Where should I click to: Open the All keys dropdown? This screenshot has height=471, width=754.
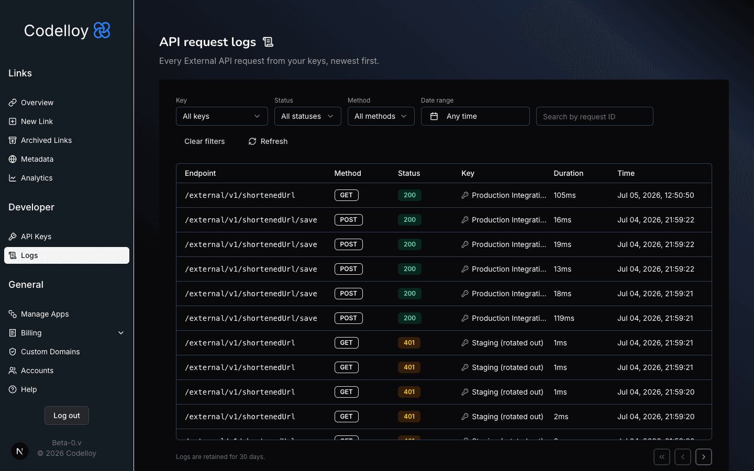pyautogui.click(x=222, y=116)
